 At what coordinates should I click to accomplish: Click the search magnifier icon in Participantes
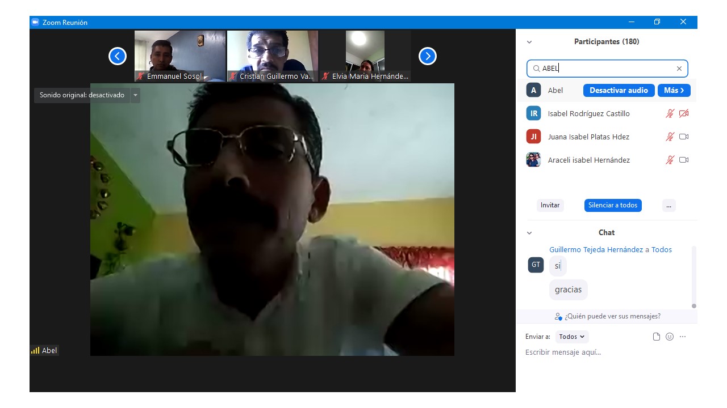pyautogui.click(x=536, y=69)
